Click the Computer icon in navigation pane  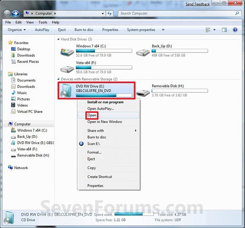pyautogui.click(x=10, y=124)
